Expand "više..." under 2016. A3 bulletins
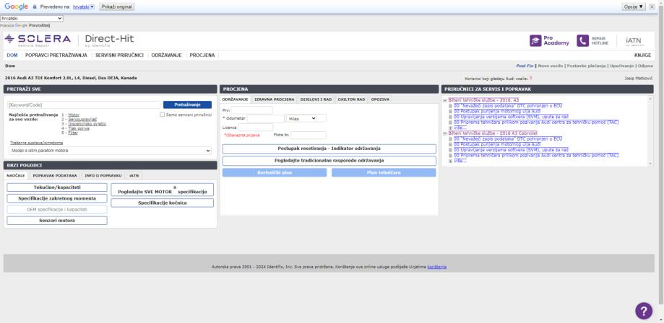 (x=450, y=128)
